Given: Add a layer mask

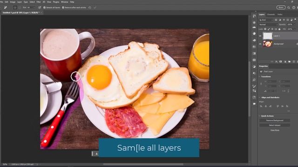Looking at the screenshot, I should click(281, 62).
